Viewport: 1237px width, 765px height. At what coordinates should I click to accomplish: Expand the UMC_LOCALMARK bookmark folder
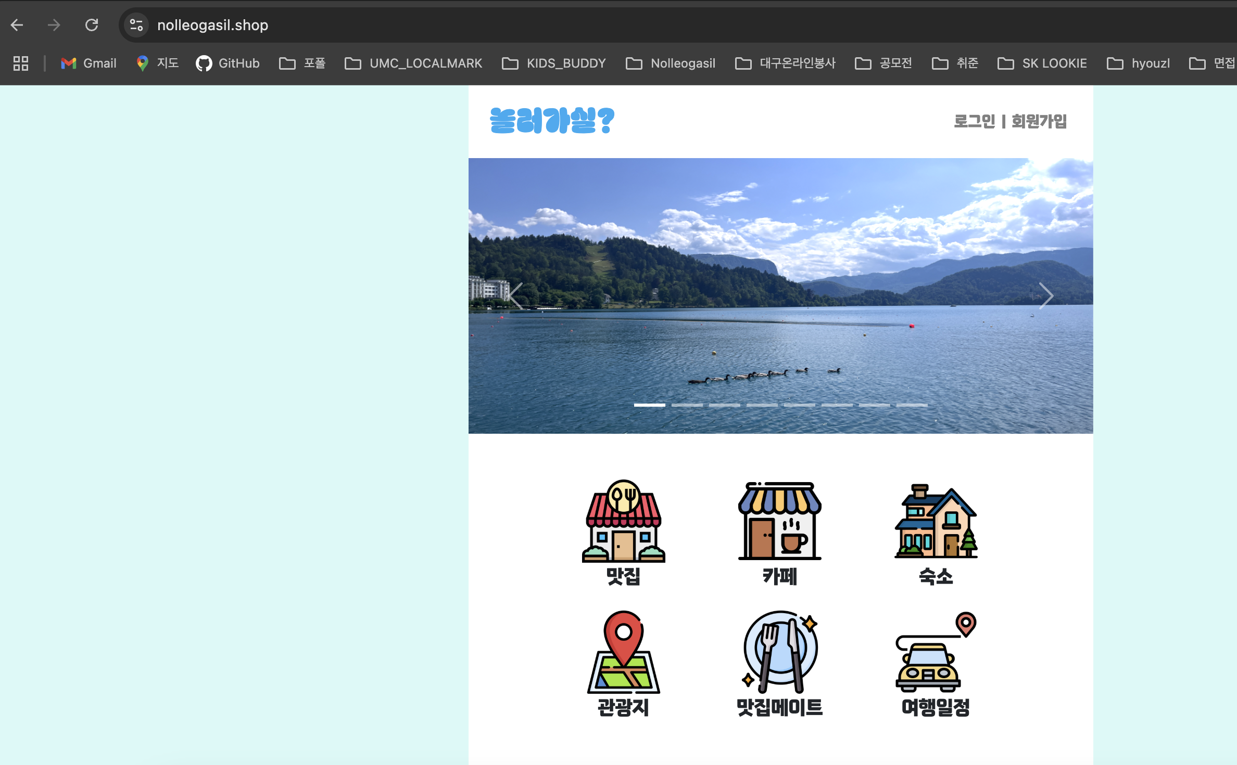[x=413, y=63]
